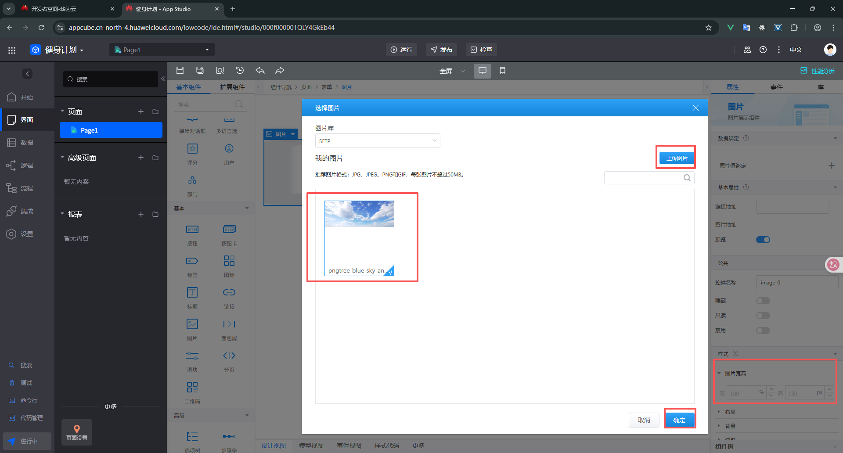This screenshot has width=843, height=453.
Task: Expand the 布局 style section
Action: click(730, 412)
